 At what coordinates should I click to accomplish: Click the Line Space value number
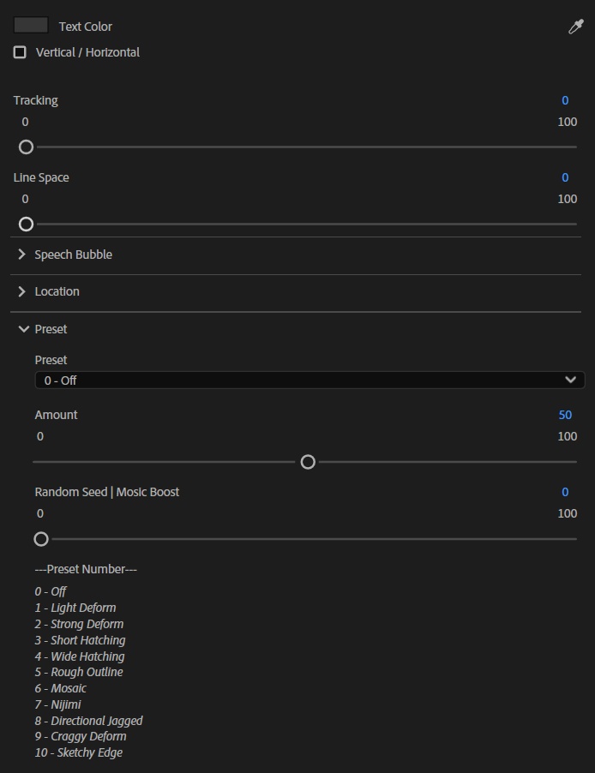565,177
